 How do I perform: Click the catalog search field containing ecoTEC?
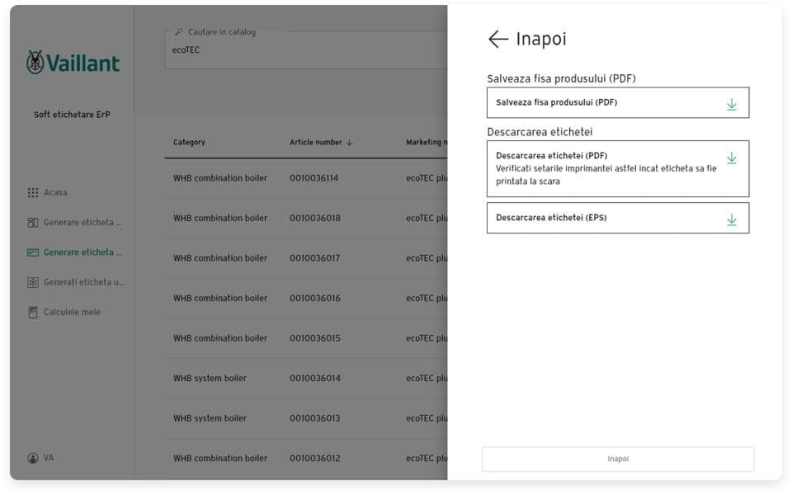[305, 50]
